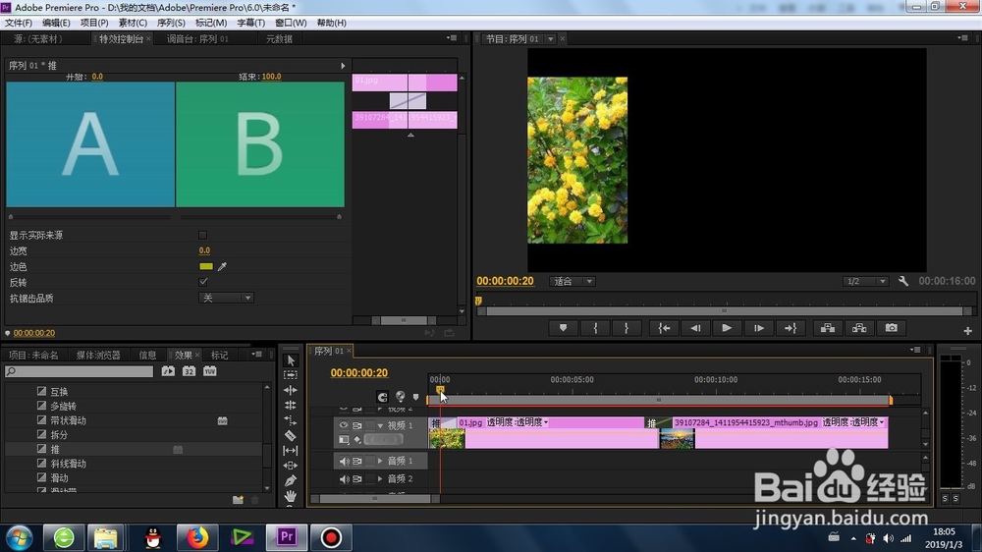The image size is (982, 552).
Task: Select the Selection arrow tool
Action: [291, 360]
